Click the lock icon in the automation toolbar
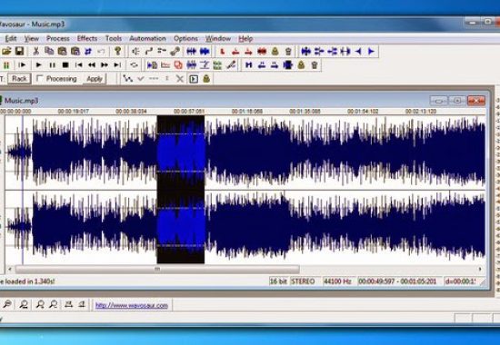This screenshot has width=500, height=345. point(206,79)
